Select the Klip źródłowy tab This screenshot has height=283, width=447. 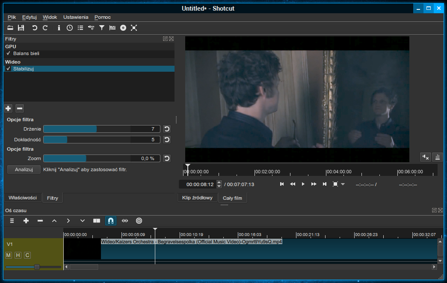tap(197, 198)
